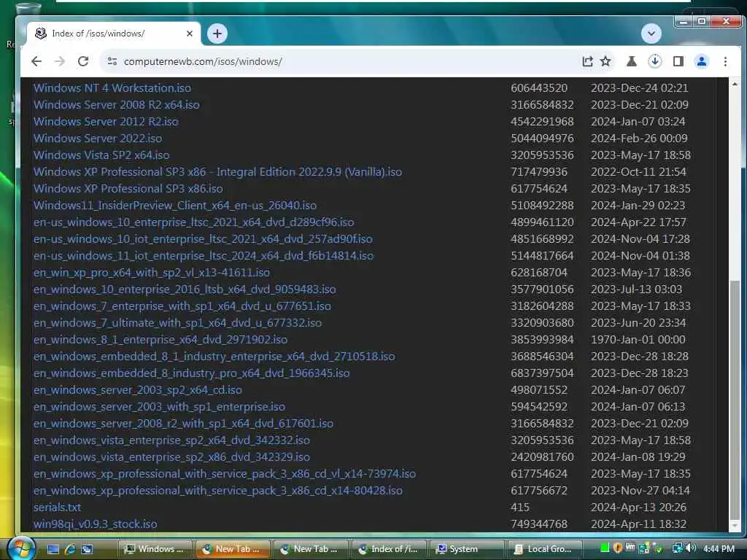Switch to the System taskbar window
The width and height of the screenshot is (747, 560).
pyautogui.click(x=467, y=549)
